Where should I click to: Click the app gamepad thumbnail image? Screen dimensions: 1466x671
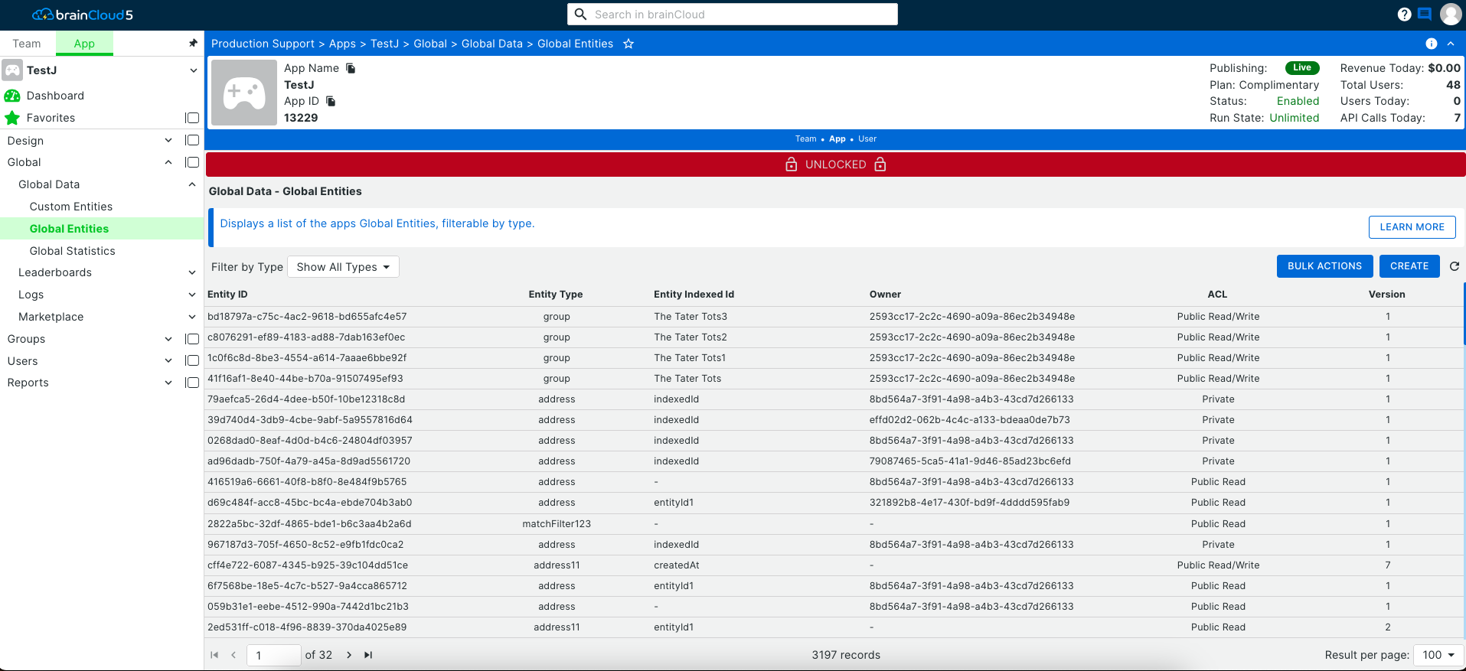244,93
